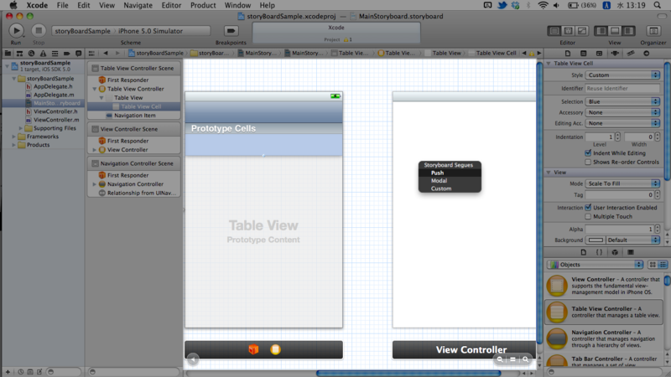Select Table View Controller from library
This screenshot has height=377, width=671.
pyautogui.click(x=603, y=312)
